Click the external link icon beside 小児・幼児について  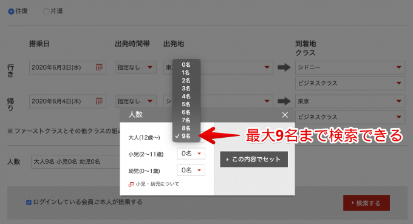[x=131, y=185]
